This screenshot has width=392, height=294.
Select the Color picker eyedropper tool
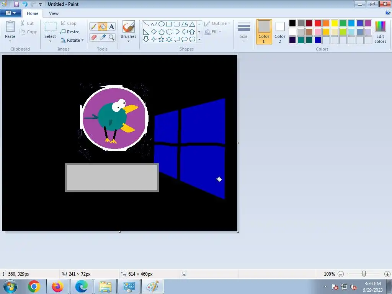click(102, 37)
